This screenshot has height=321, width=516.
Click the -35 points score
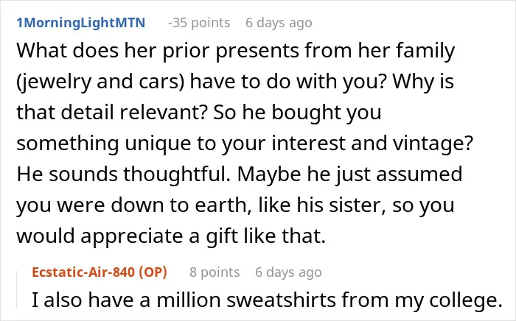tap(199, 23)
